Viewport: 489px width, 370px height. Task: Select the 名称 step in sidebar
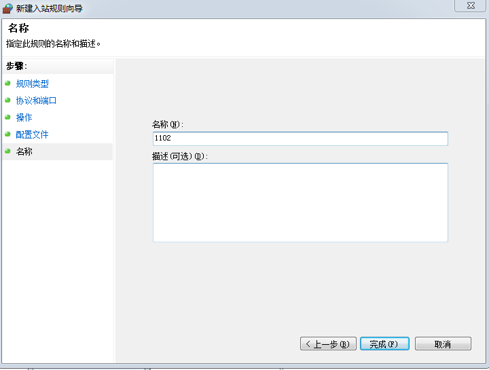24,151
